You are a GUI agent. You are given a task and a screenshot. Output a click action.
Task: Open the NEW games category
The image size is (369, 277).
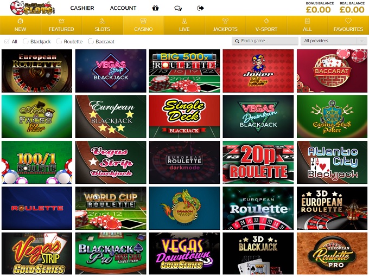point(21,25)
